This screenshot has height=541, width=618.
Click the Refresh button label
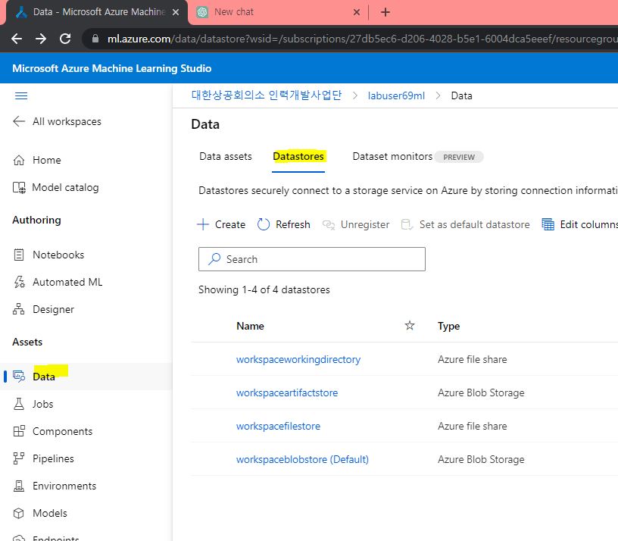click(x=293, y=224)
